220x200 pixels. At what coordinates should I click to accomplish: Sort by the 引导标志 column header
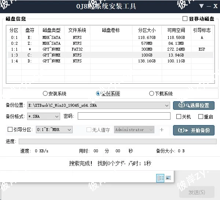tap(202, 30)
